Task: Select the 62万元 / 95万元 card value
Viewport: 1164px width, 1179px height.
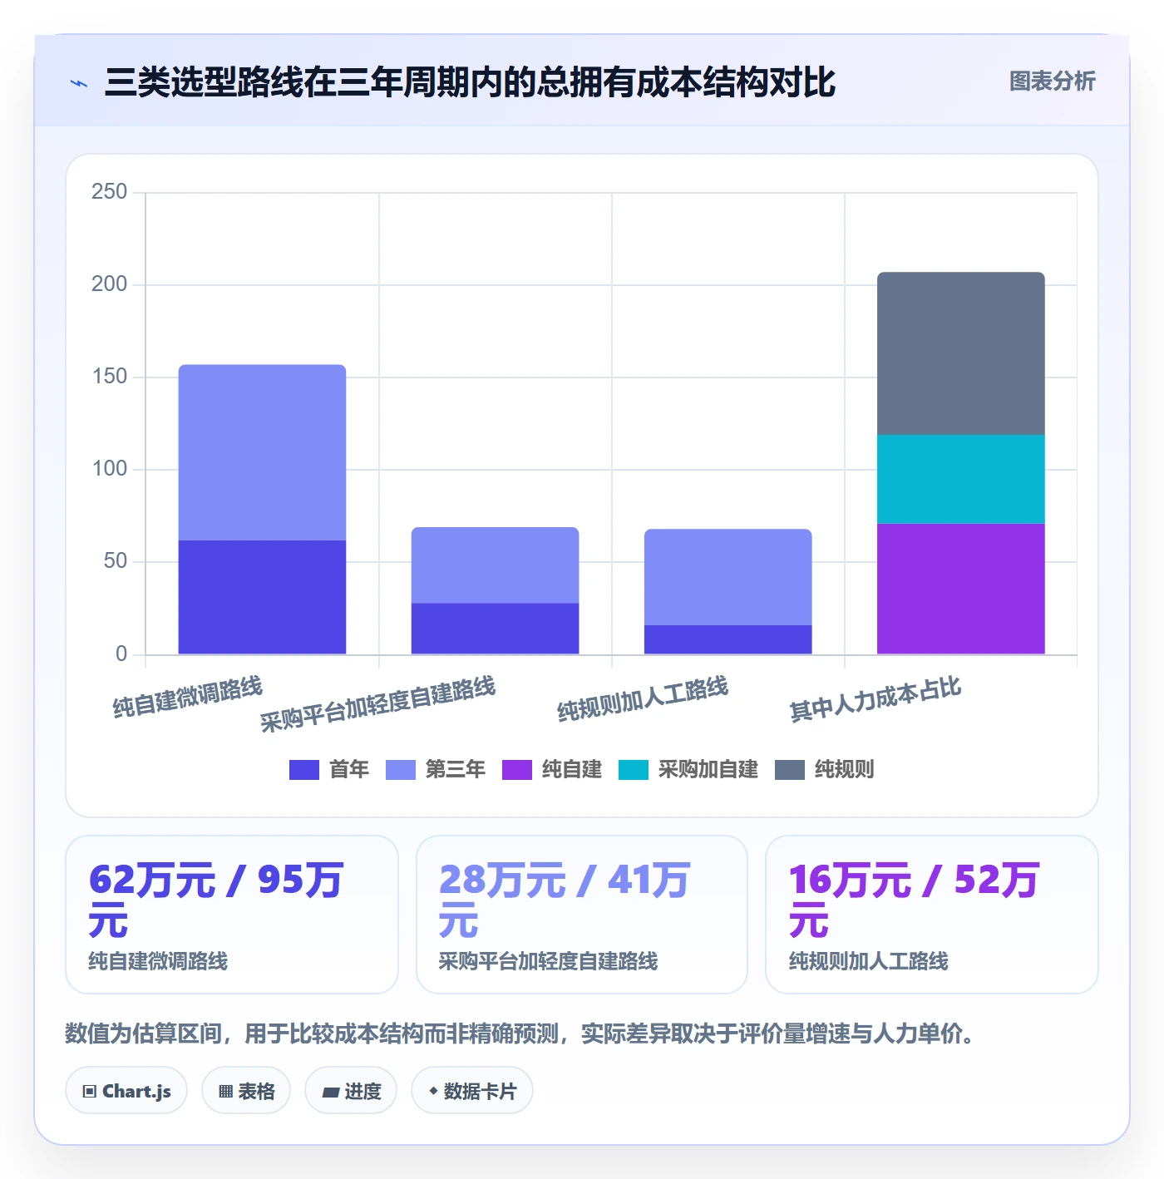Action: point(216,900)
